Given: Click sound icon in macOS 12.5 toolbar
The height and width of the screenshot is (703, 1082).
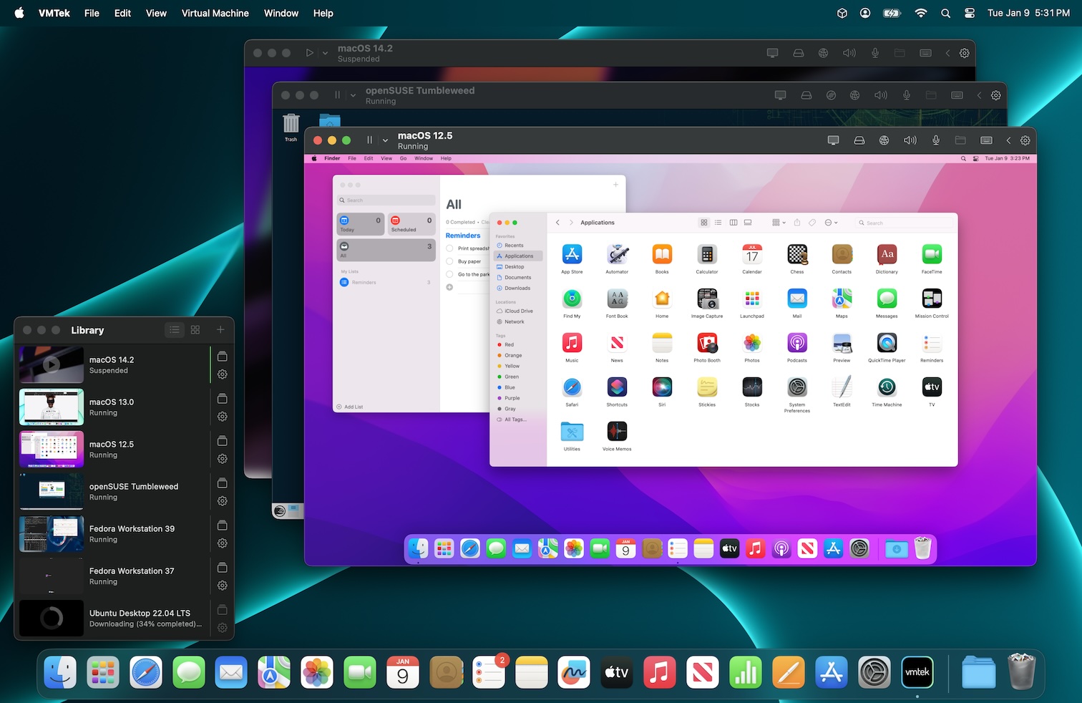Looking at the screenshot, I should click(910, 140).
